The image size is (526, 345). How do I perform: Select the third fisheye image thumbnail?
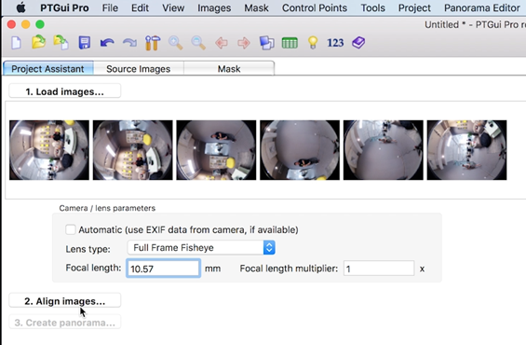pyautogui.click(x=216, y=150)
